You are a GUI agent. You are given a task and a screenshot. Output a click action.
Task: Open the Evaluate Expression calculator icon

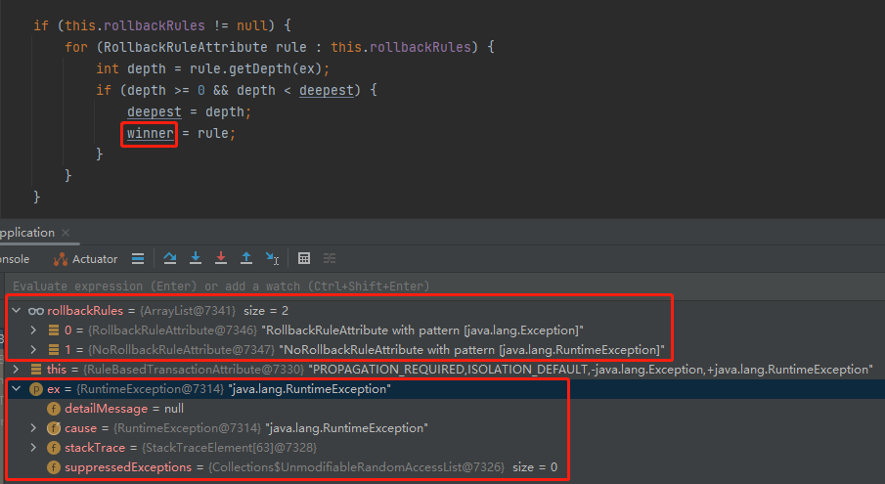click(x=304, y=258)
